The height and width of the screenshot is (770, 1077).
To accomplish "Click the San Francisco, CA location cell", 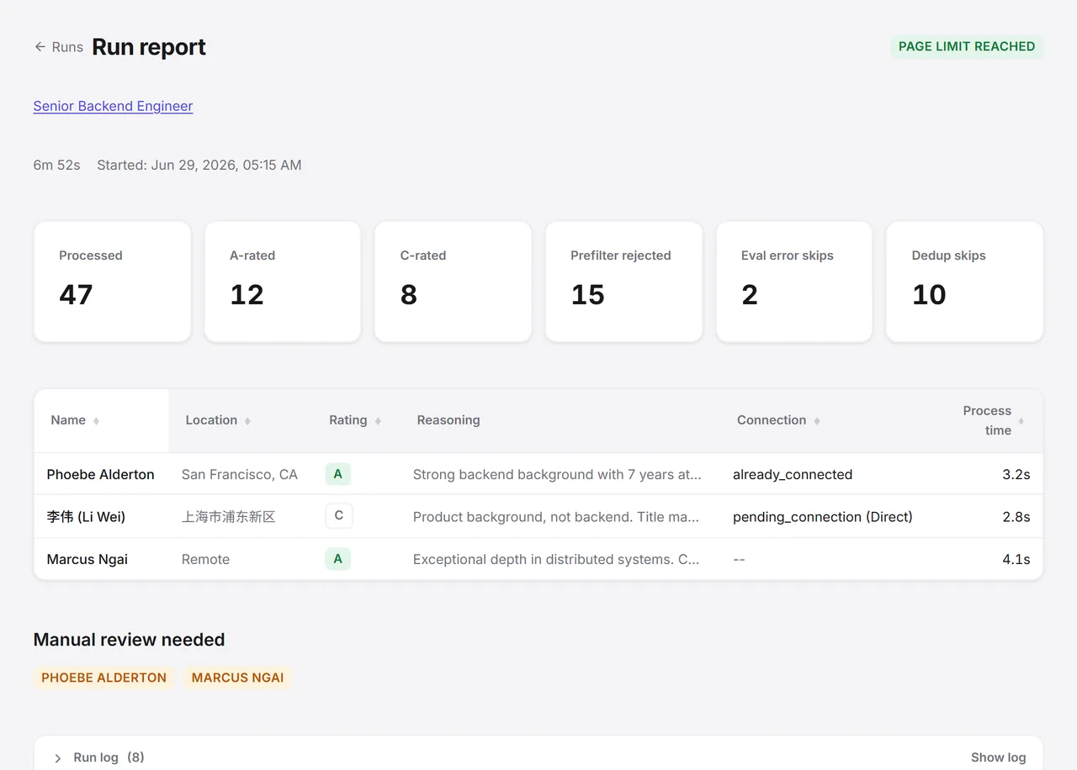I will pyautogui.click(x=240, y=475).
